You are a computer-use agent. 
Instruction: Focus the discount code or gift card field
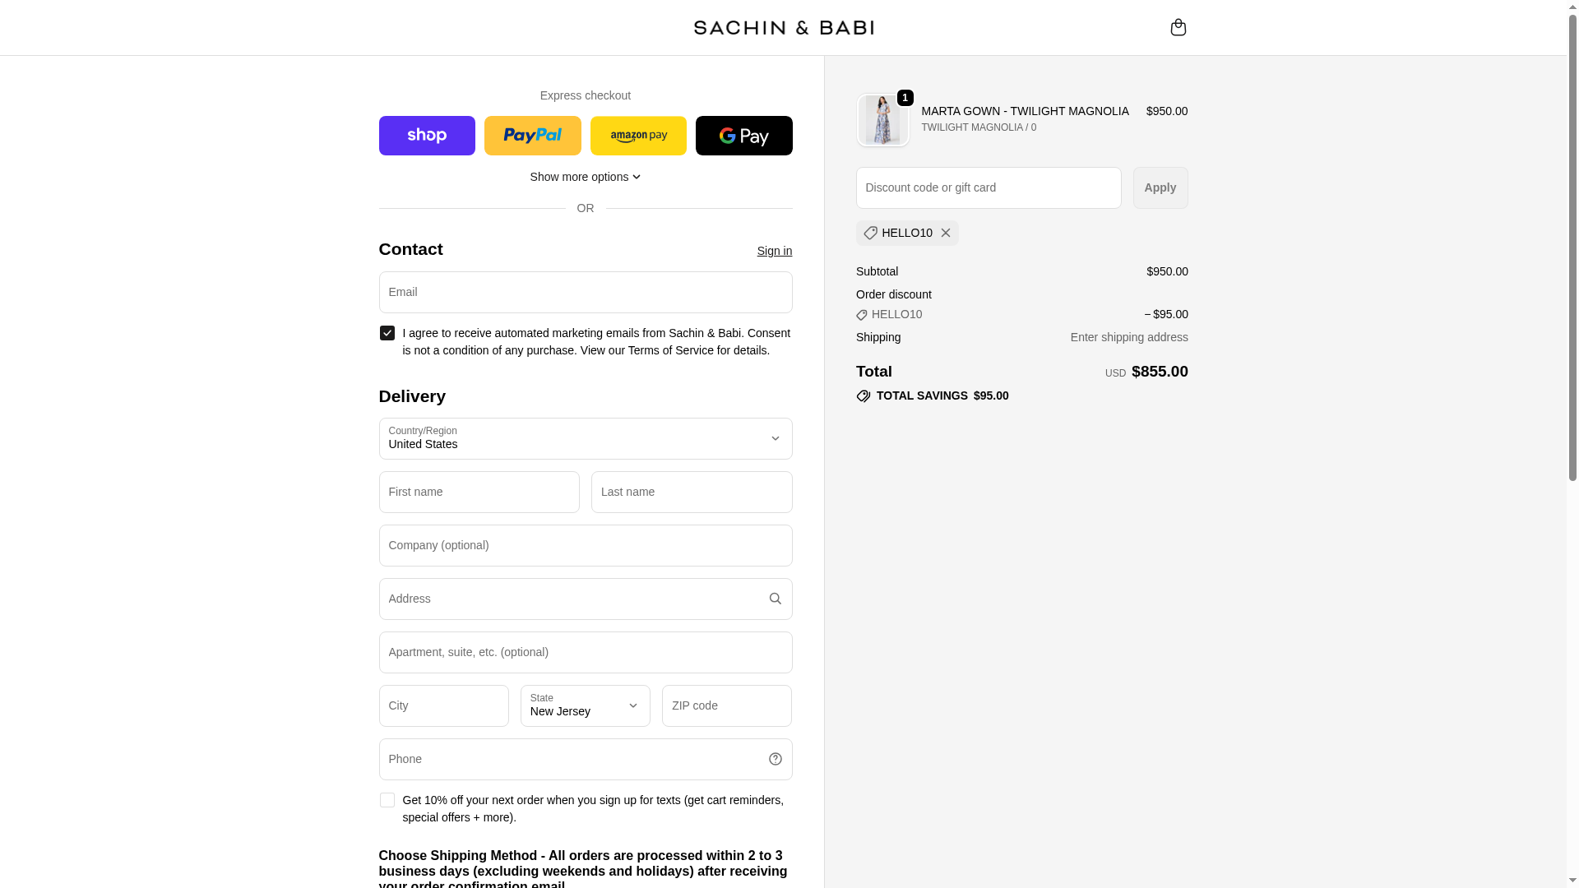[988, 187]
